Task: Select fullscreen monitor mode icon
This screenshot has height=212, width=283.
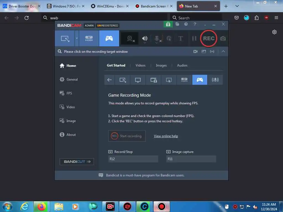Action: tap(138, 80)
